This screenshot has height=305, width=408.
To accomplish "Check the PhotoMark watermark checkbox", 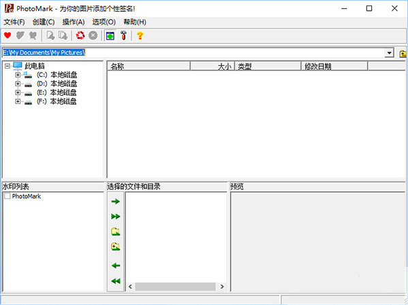I will click(7, 196).
